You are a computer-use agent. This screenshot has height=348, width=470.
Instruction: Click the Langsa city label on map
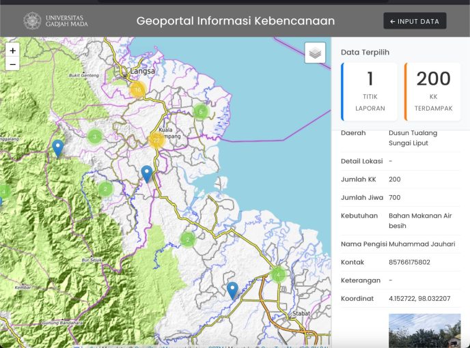pos(145,70)
